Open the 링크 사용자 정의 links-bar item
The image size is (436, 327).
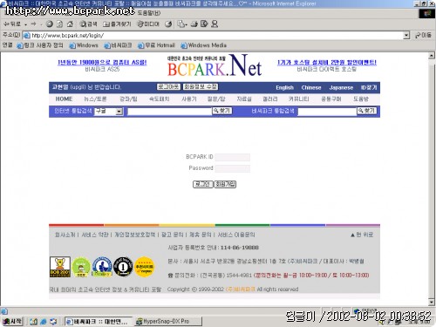[x=40, y=45]
